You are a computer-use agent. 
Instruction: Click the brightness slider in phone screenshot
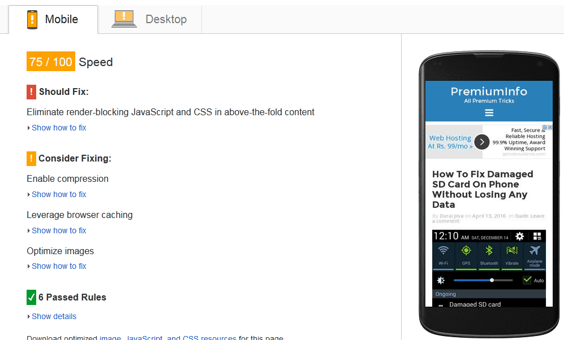(x=483, y=280)
